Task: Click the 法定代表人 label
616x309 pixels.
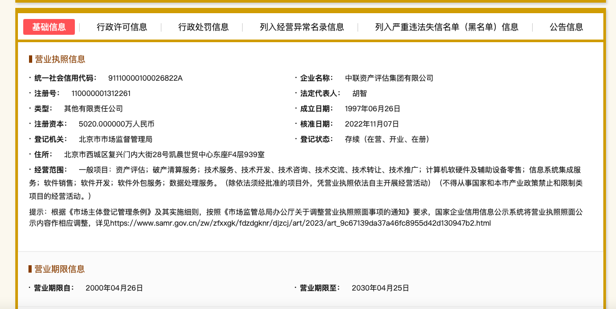Action: [x=320, y=93]
